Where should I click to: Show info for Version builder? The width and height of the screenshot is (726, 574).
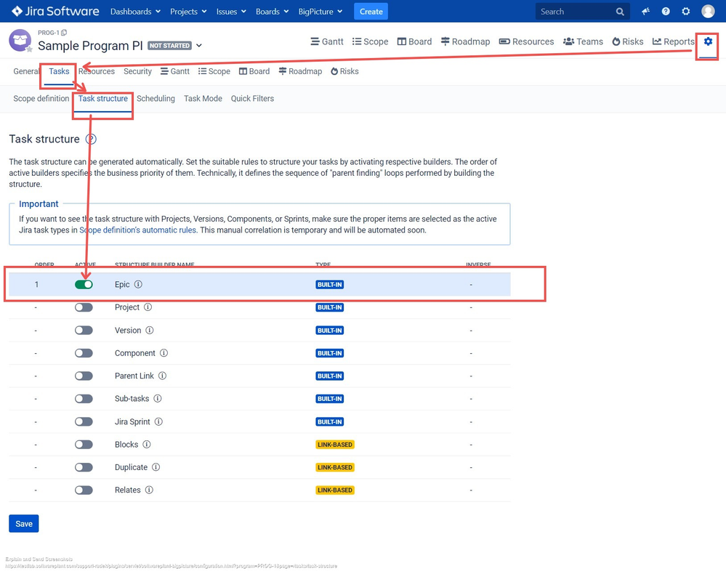(x=150, y=330)
